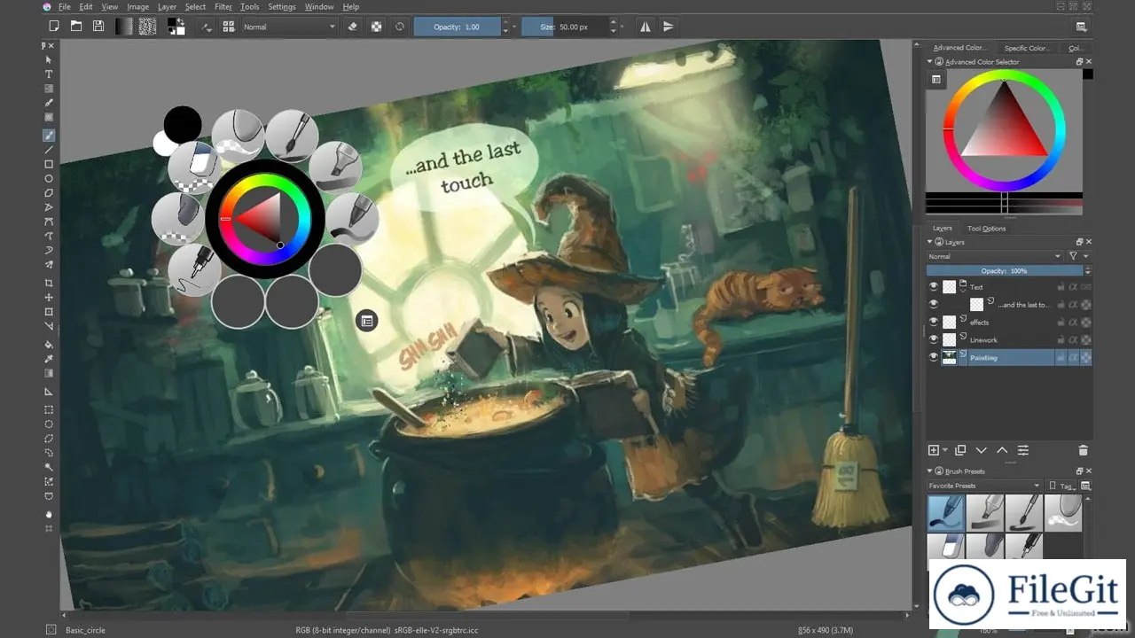Screen dimensions: 1135x638
Task: Toggle horizontal mirror tool
Action: coord(646,27)
